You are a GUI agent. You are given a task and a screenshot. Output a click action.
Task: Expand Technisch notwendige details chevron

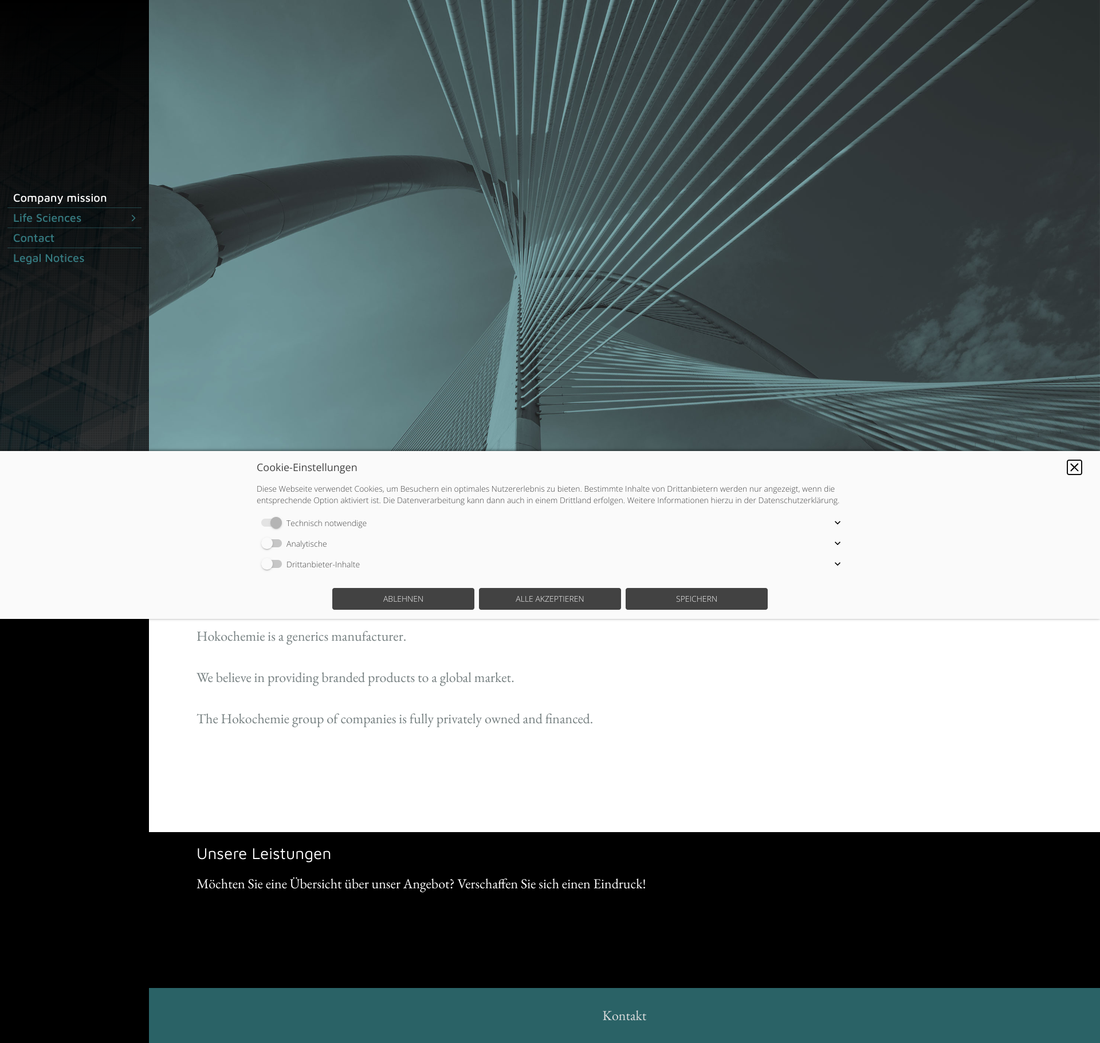pos(837,523)
